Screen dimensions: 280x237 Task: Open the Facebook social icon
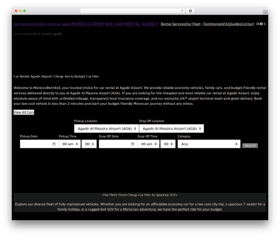[x=261, y=24]
